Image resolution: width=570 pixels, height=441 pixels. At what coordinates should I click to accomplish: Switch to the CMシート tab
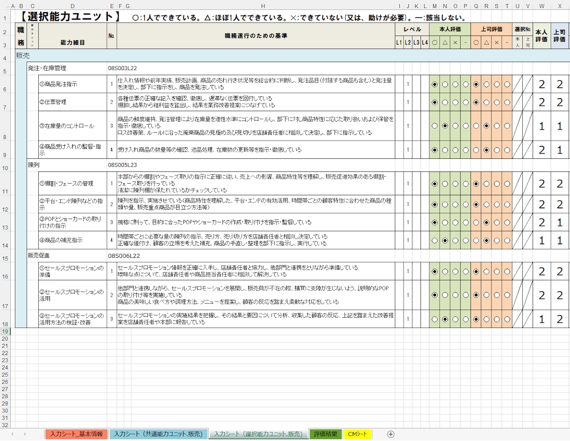click(357, 434)
